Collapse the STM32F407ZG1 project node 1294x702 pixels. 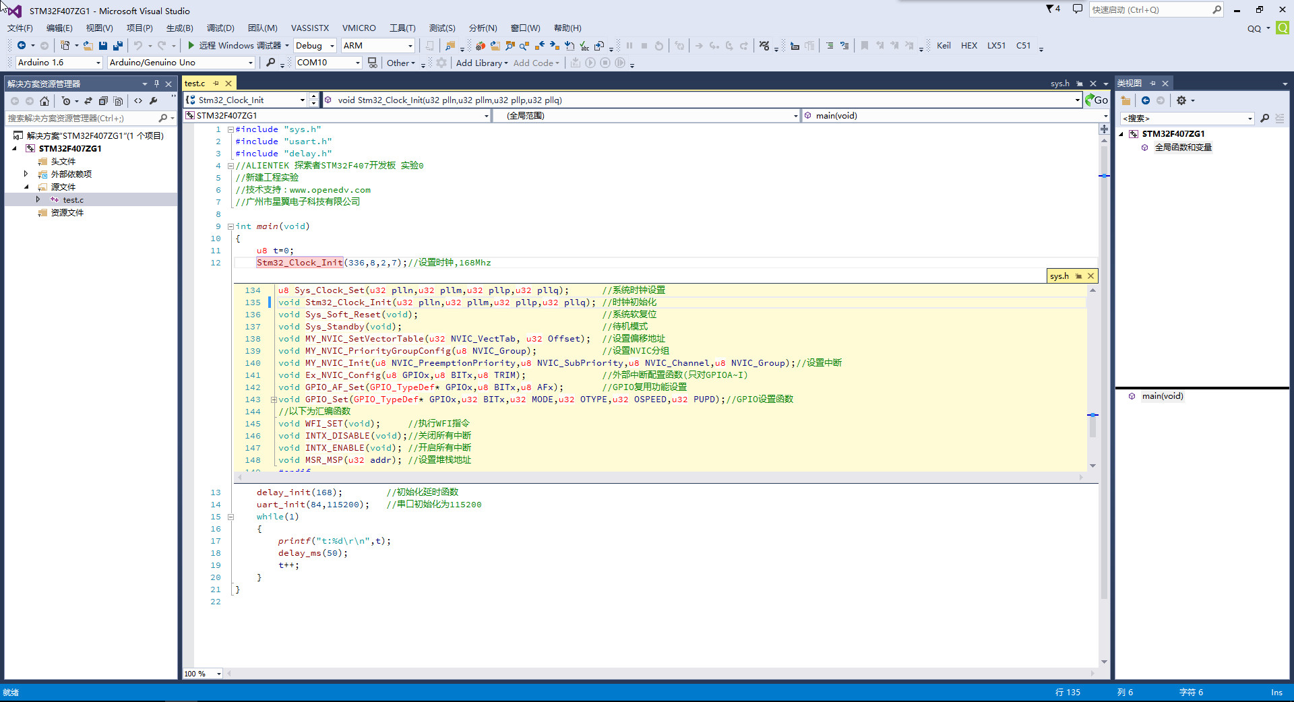coord(14,148)
